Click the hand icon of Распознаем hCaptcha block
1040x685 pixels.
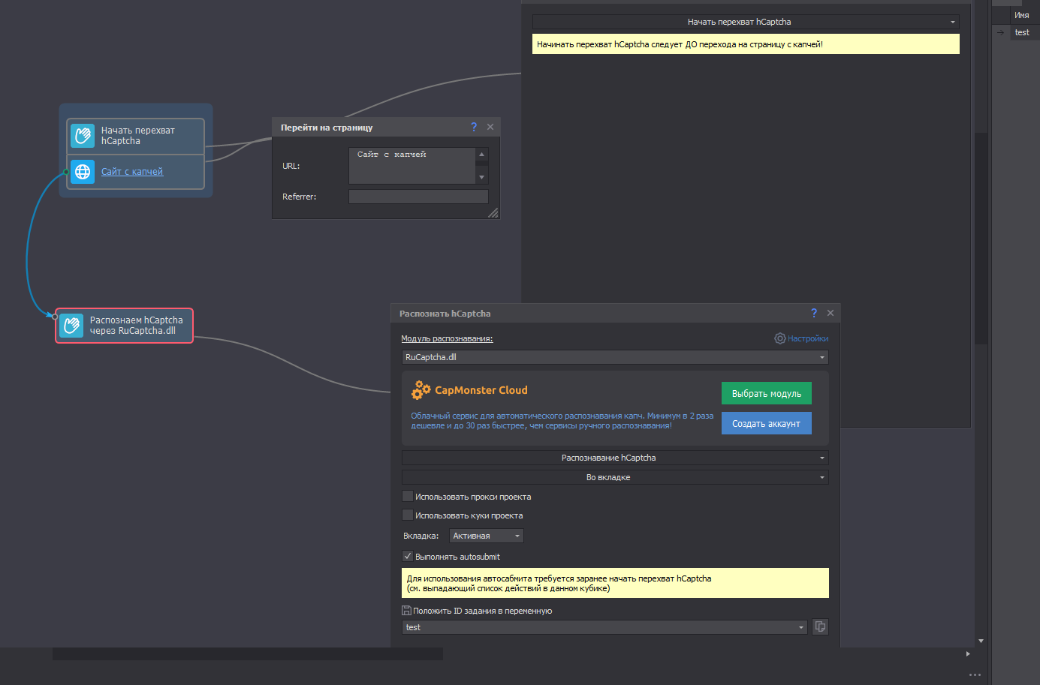tap(71, 326)
